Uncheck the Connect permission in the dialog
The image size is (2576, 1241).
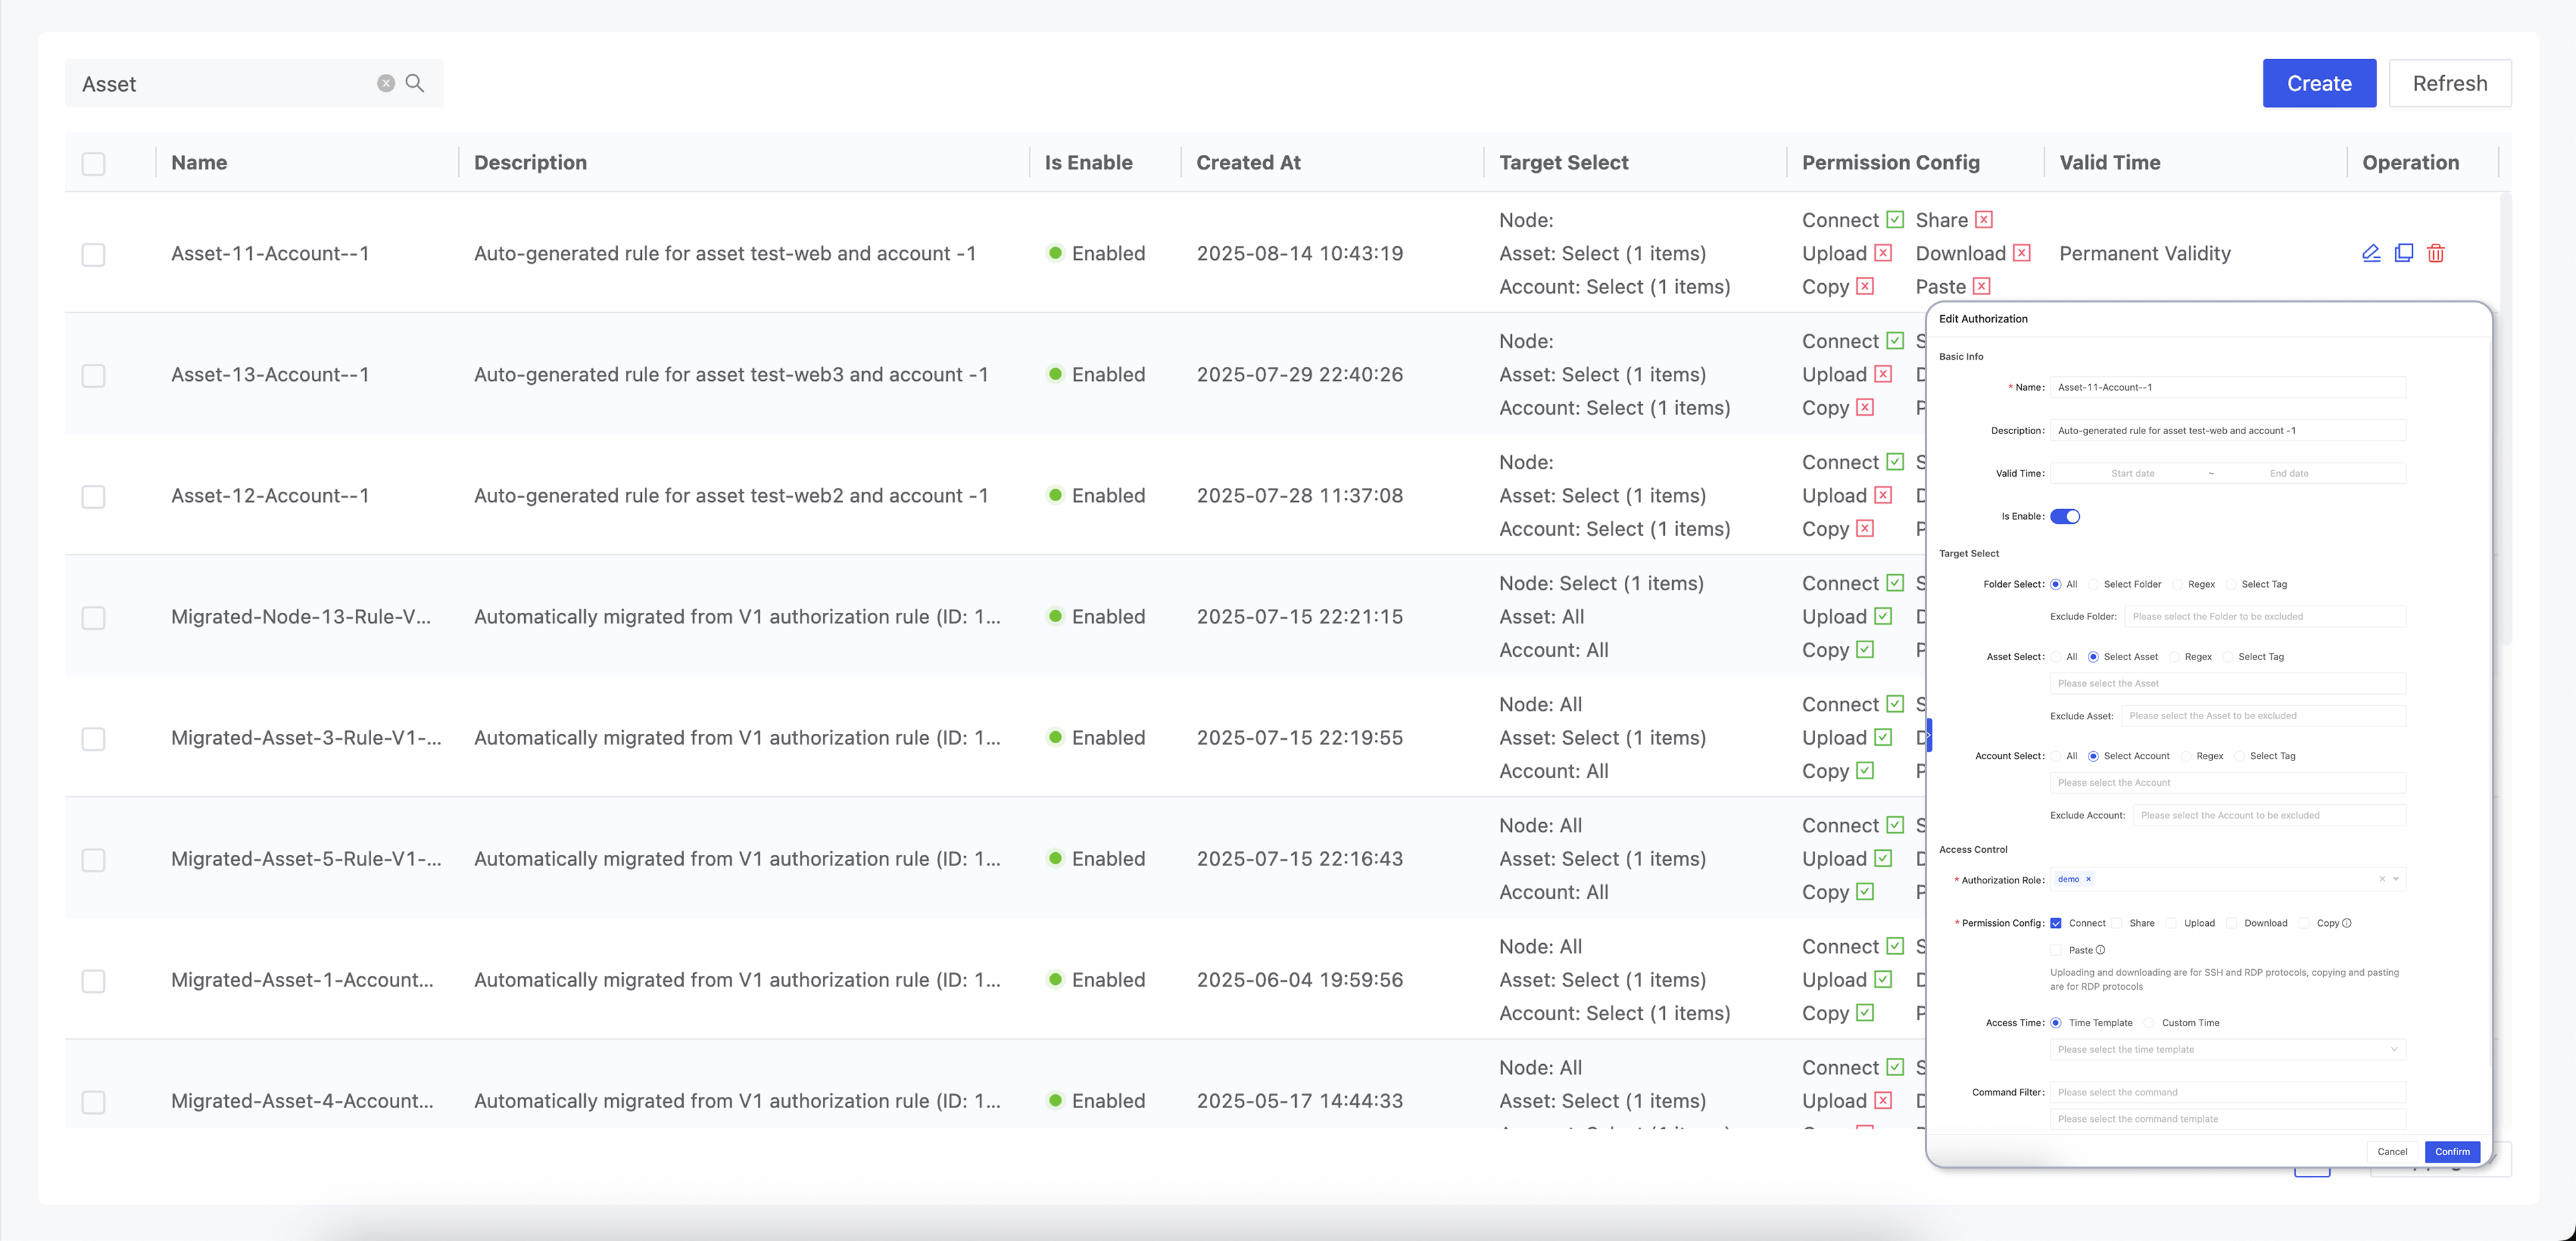[2056, 923]
